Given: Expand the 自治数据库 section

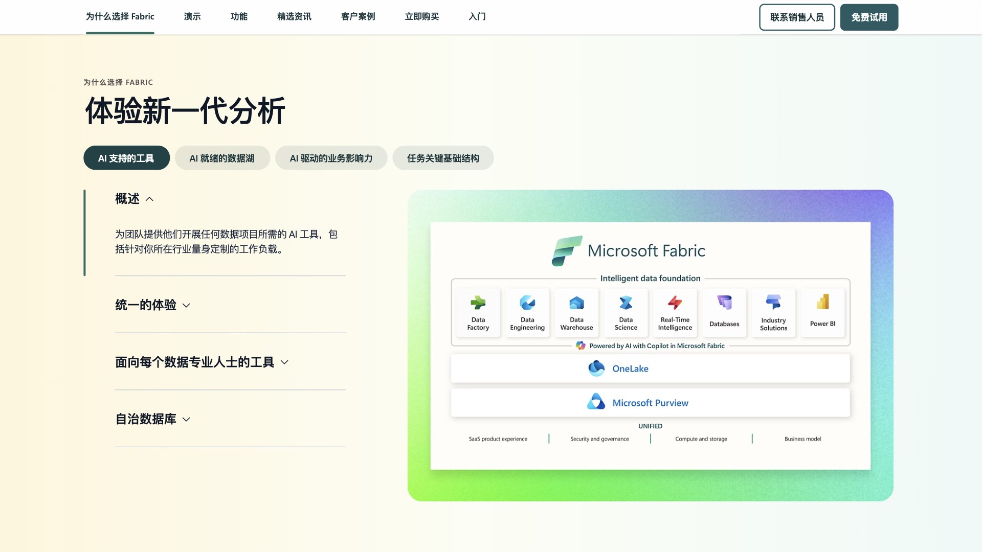Looking at the screenshot, I should pyautogui.click(x=152, y=419).
